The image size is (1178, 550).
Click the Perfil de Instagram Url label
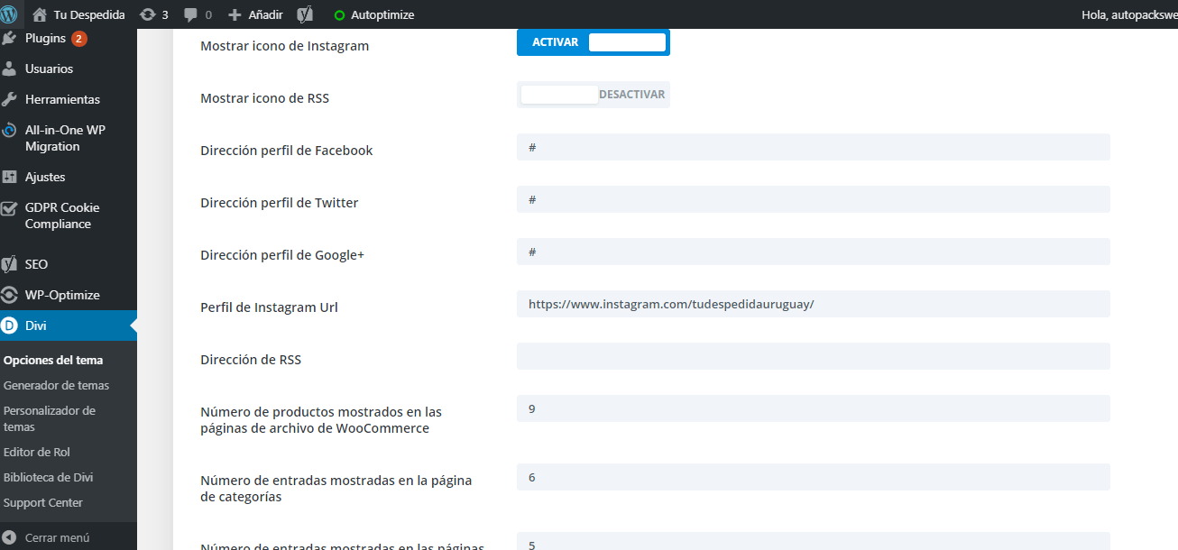[x=269, y=307]
